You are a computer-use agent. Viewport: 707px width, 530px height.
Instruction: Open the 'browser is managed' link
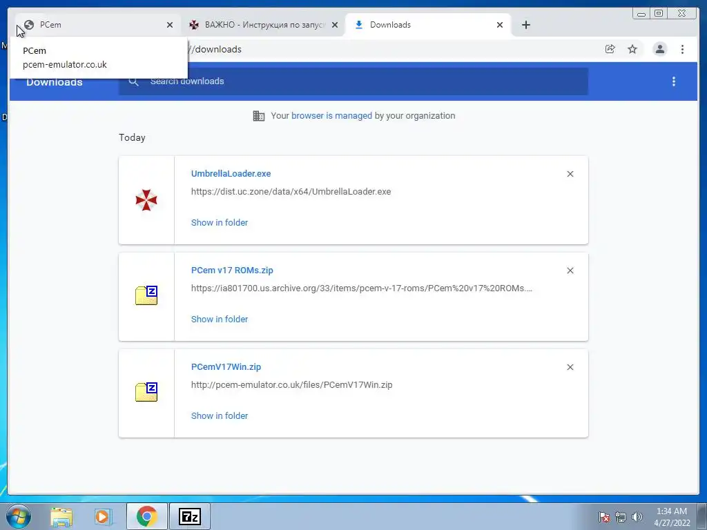point(331,116)
